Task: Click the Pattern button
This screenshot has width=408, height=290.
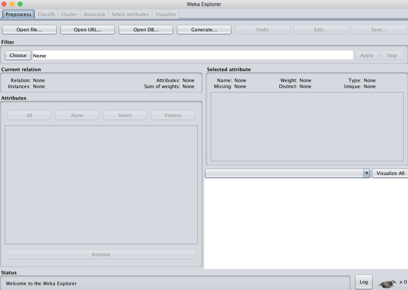Action: click(x=173, y=115)
